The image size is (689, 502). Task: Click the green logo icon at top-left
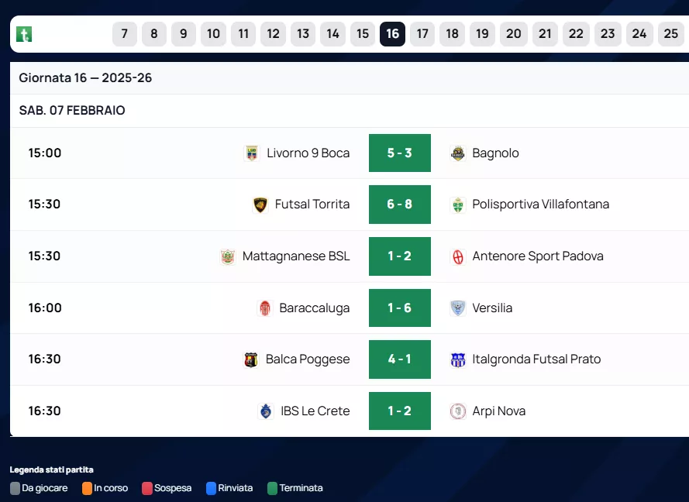(x=24, y=34)
